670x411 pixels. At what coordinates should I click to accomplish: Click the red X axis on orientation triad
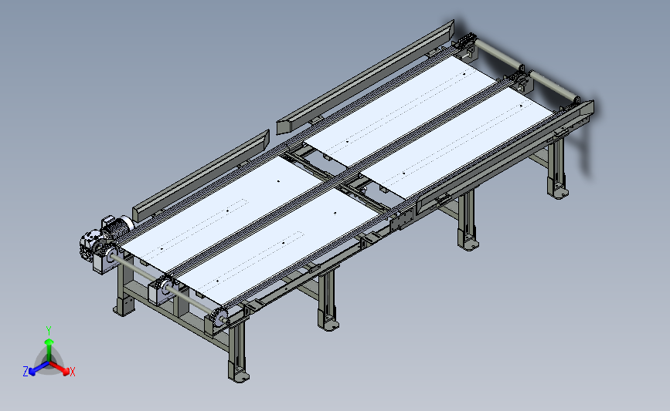(x=61, y=369)
